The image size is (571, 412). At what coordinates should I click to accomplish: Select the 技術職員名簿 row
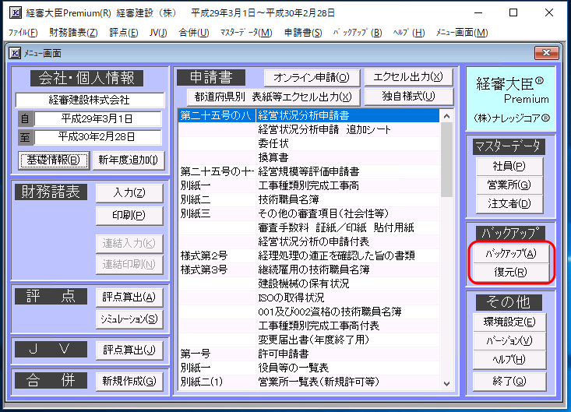(308, 200)
